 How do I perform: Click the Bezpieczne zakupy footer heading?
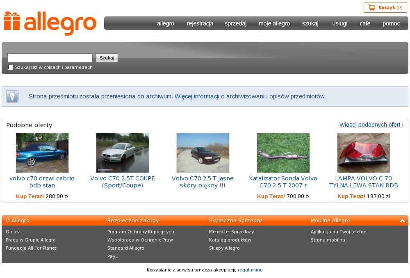pos(133,221)
